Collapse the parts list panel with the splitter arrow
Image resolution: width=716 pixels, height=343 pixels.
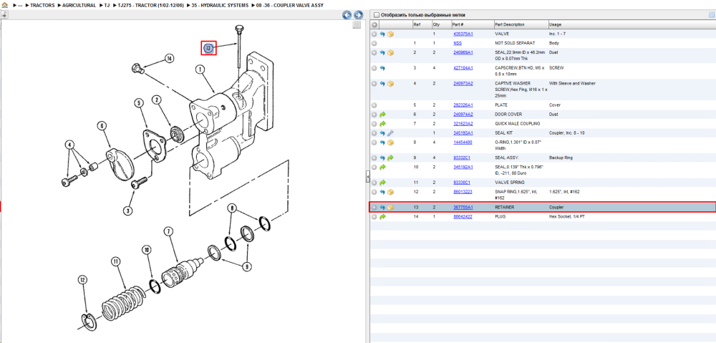pyautogui.click(x=367, y=178)
